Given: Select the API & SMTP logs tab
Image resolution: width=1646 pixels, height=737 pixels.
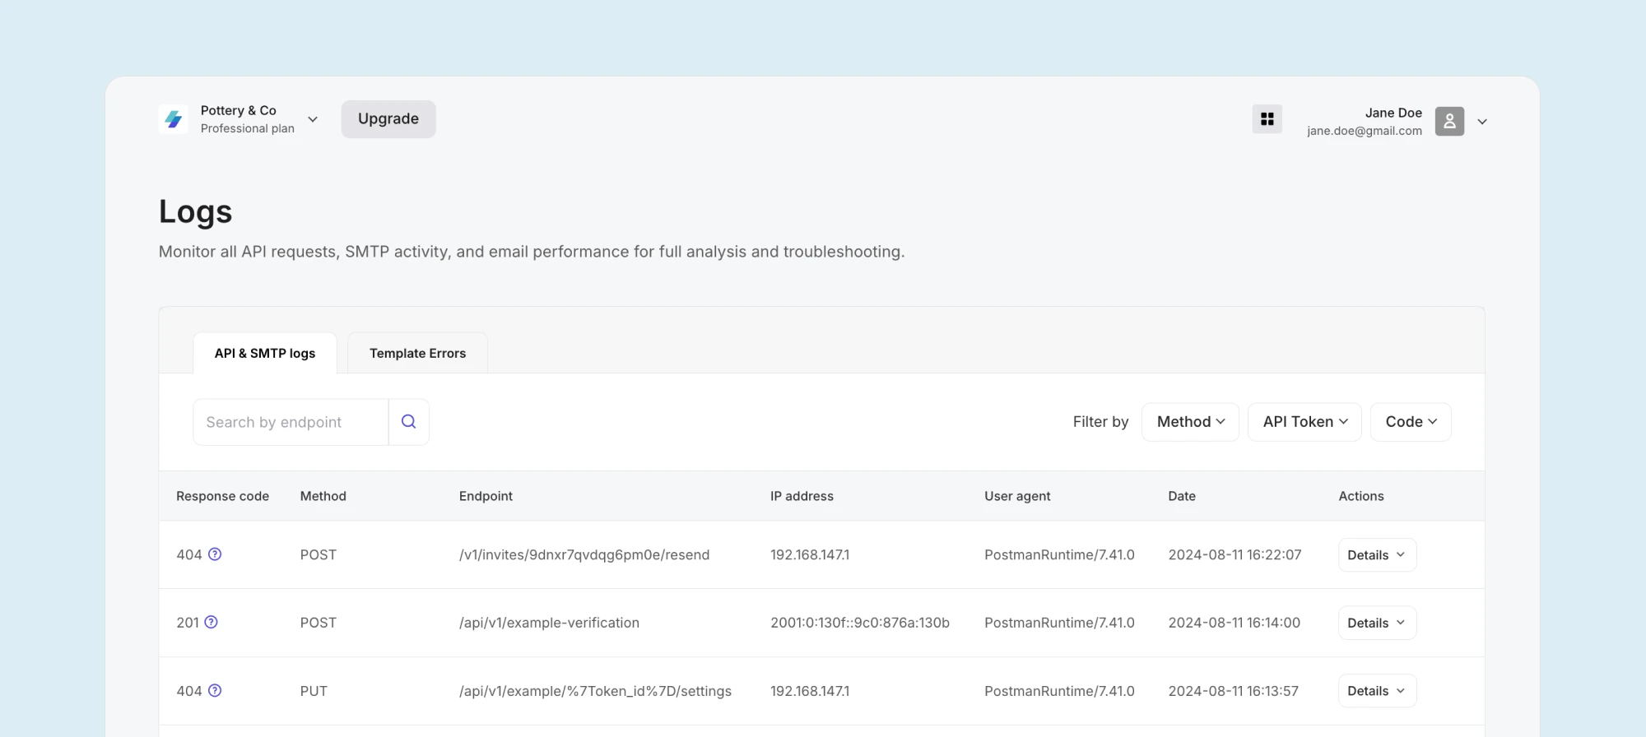Looking at the screenshot, I should 265,353.
